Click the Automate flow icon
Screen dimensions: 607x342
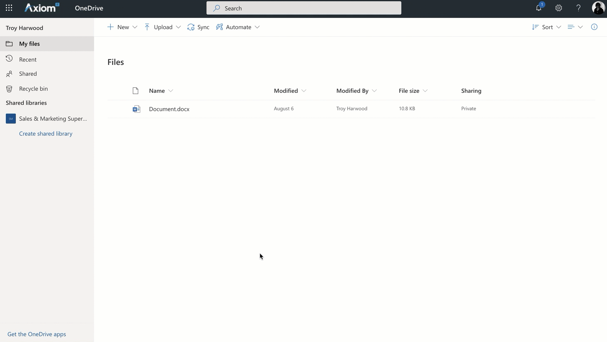(x=219, y=27)
